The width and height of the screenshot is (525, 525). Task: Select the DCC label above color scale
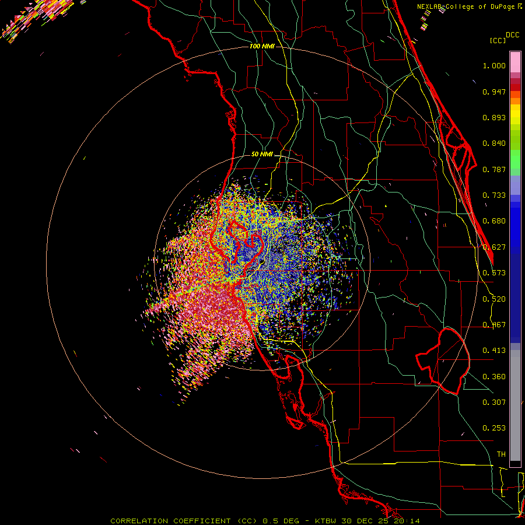coord(512,35)
